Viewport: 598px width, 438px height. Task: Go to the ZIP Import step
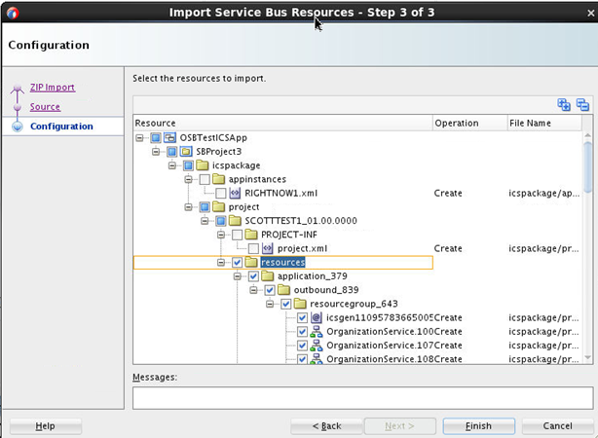point(52,88)
